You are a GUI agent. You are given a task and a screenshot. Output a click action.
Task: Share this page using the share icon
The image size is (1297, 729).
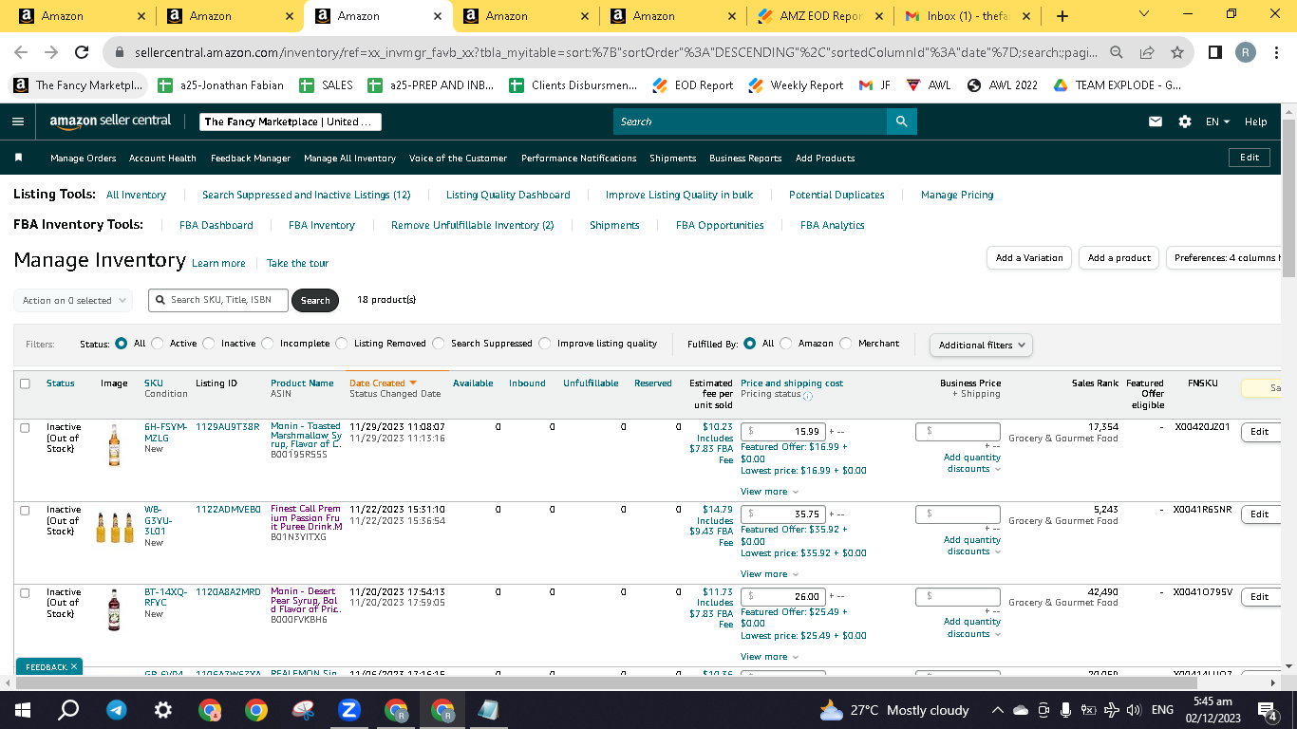[1147, 53]
